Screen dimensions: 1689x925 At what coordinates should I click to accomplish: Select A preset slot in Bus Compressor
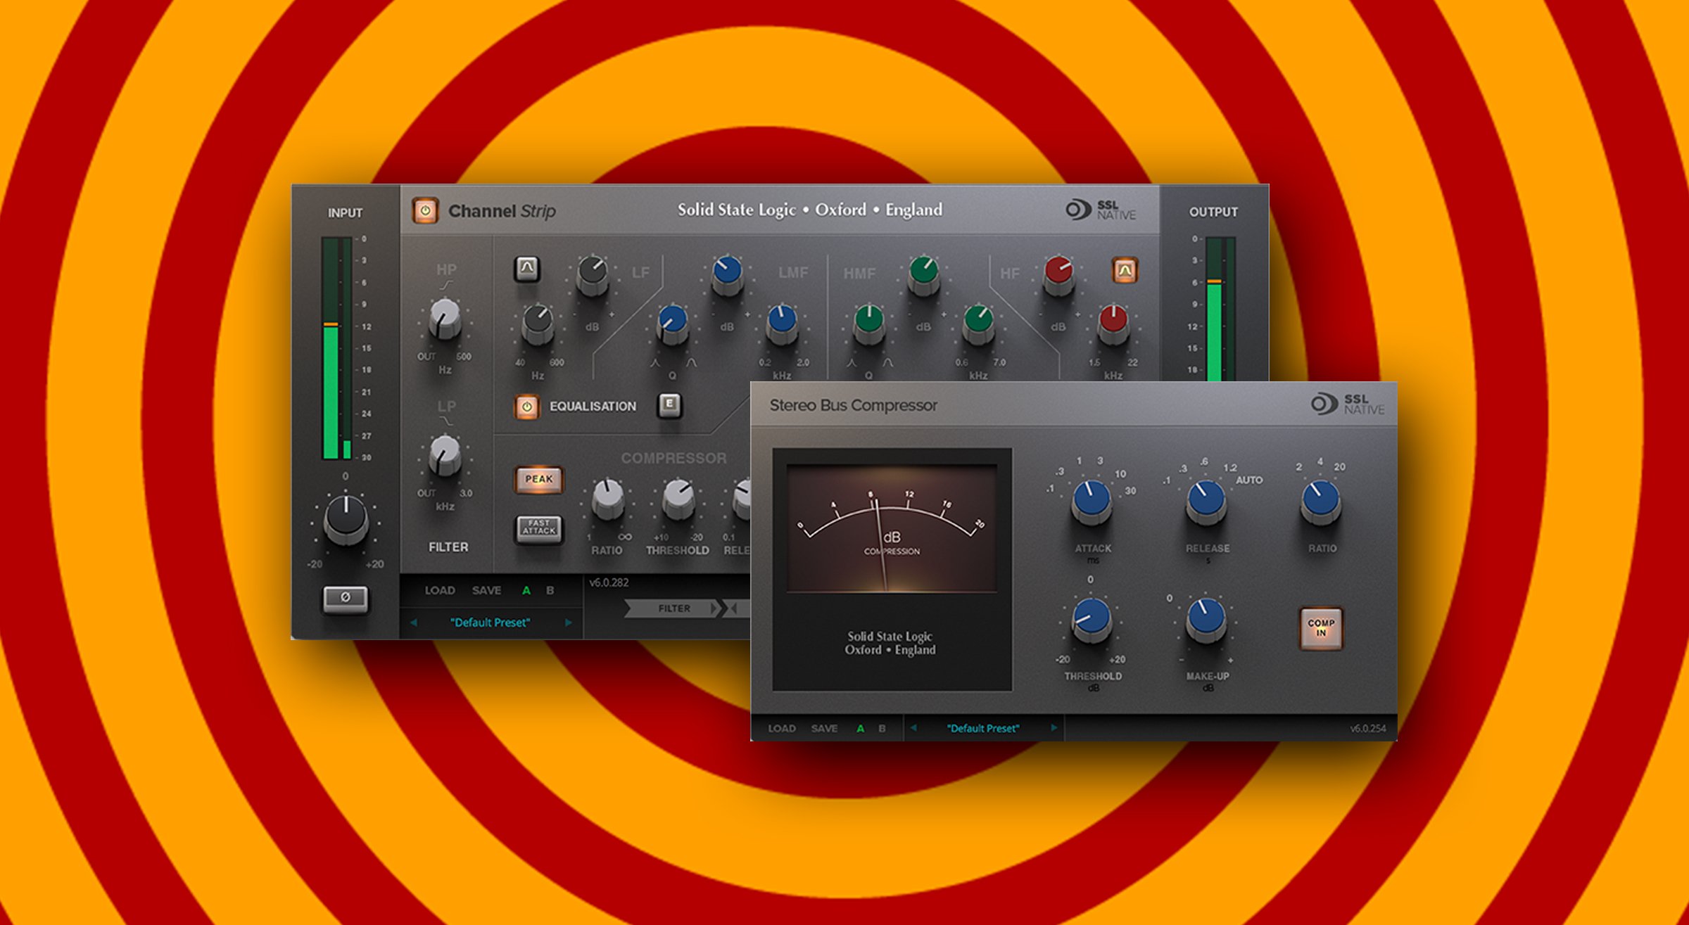tap(860, 729)
